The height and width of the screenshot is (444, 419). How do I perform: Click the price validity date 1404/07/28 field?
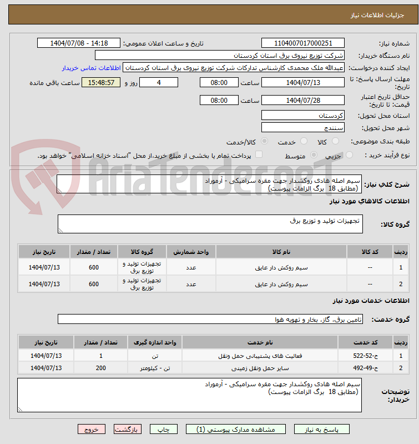pyautogui.click(x=303, y=100)
